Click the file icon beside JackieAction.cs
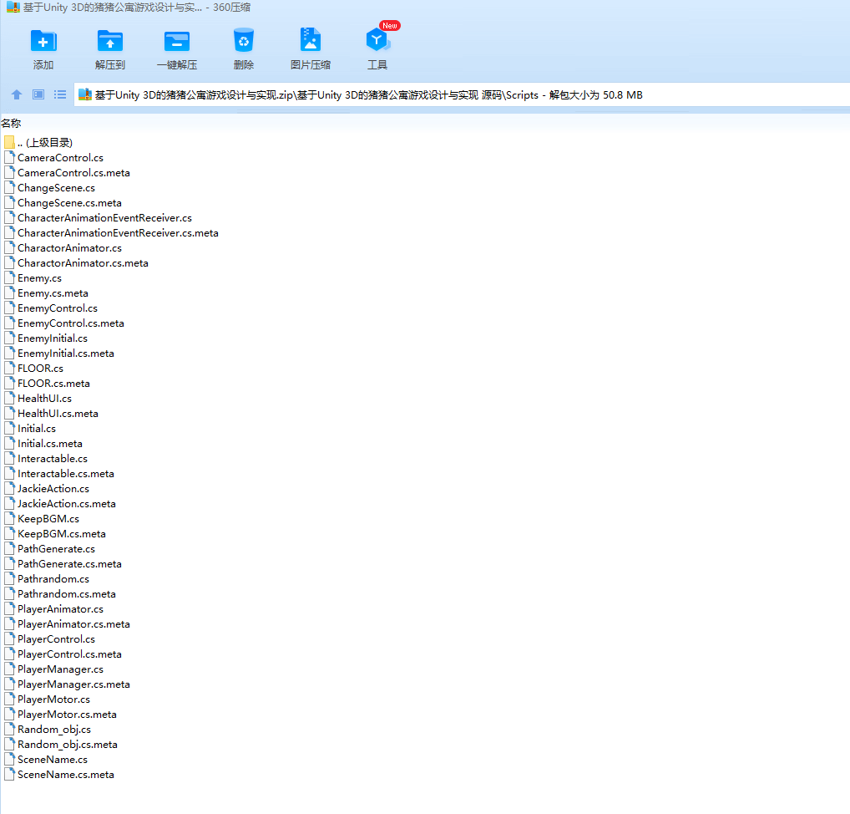Viewport: 850px width, 814px height. pos(9,488)
